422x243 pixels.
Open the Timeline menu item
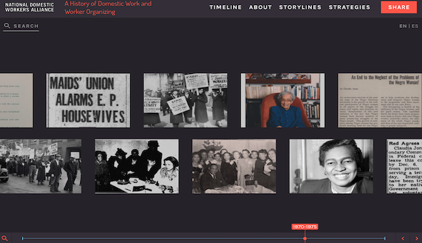click(x=225, y=7)
